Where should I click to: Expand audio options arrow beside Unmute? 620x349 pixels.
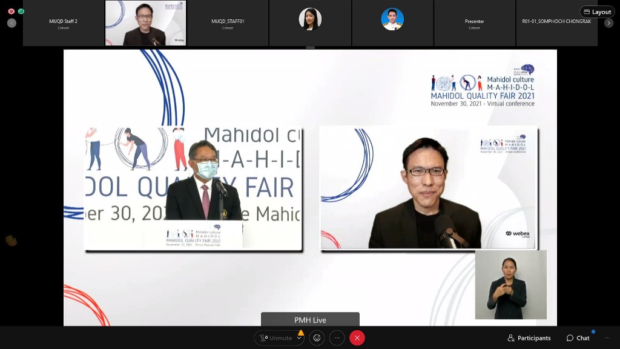[x=299, y=338]
